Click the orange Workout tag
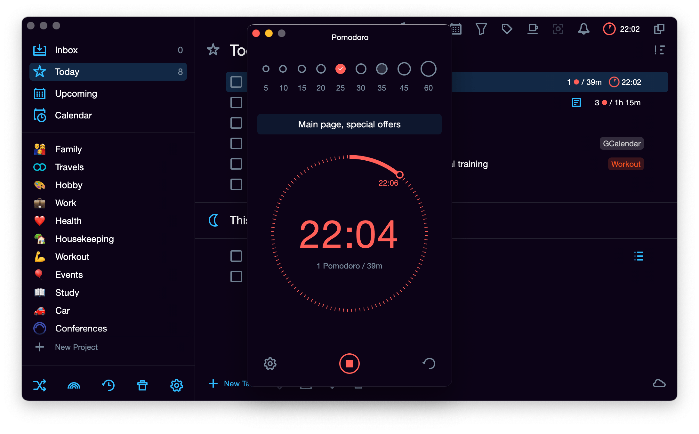 point(626,164)
